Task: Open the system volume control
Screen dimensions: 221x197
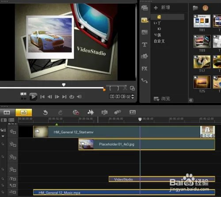Action: click(x=79, y=97)
